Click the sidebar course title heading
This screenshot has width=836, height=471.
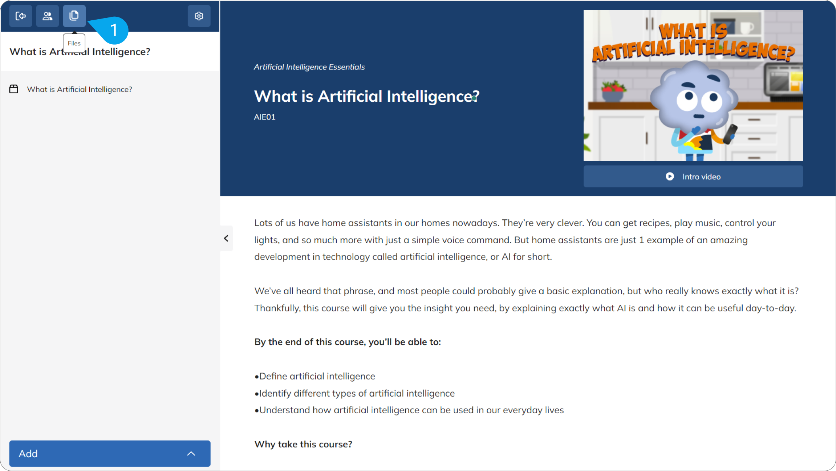pos(80,52)
